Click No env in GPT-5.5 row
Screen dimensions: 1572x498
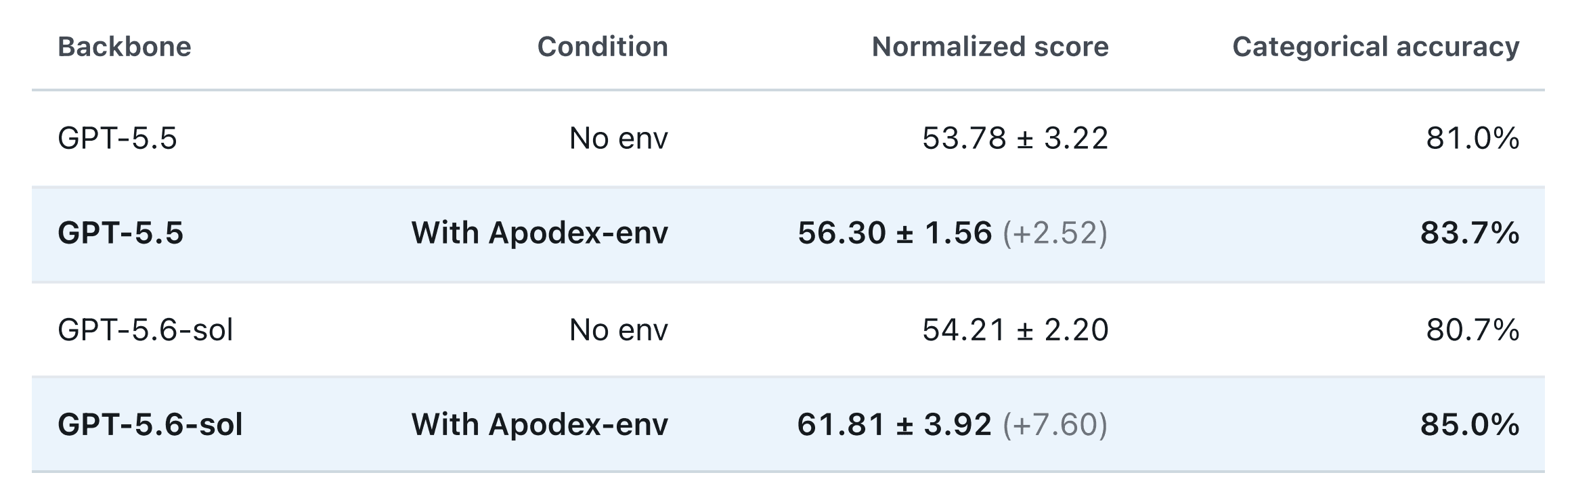click(619, 139)
